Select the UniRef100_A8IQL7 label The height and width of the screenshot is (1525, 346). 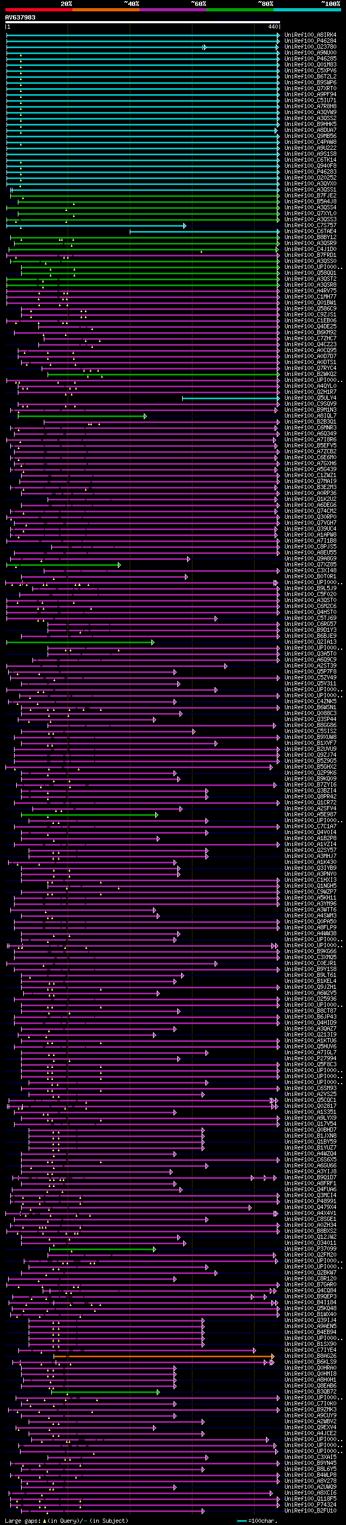click(310, 415)
